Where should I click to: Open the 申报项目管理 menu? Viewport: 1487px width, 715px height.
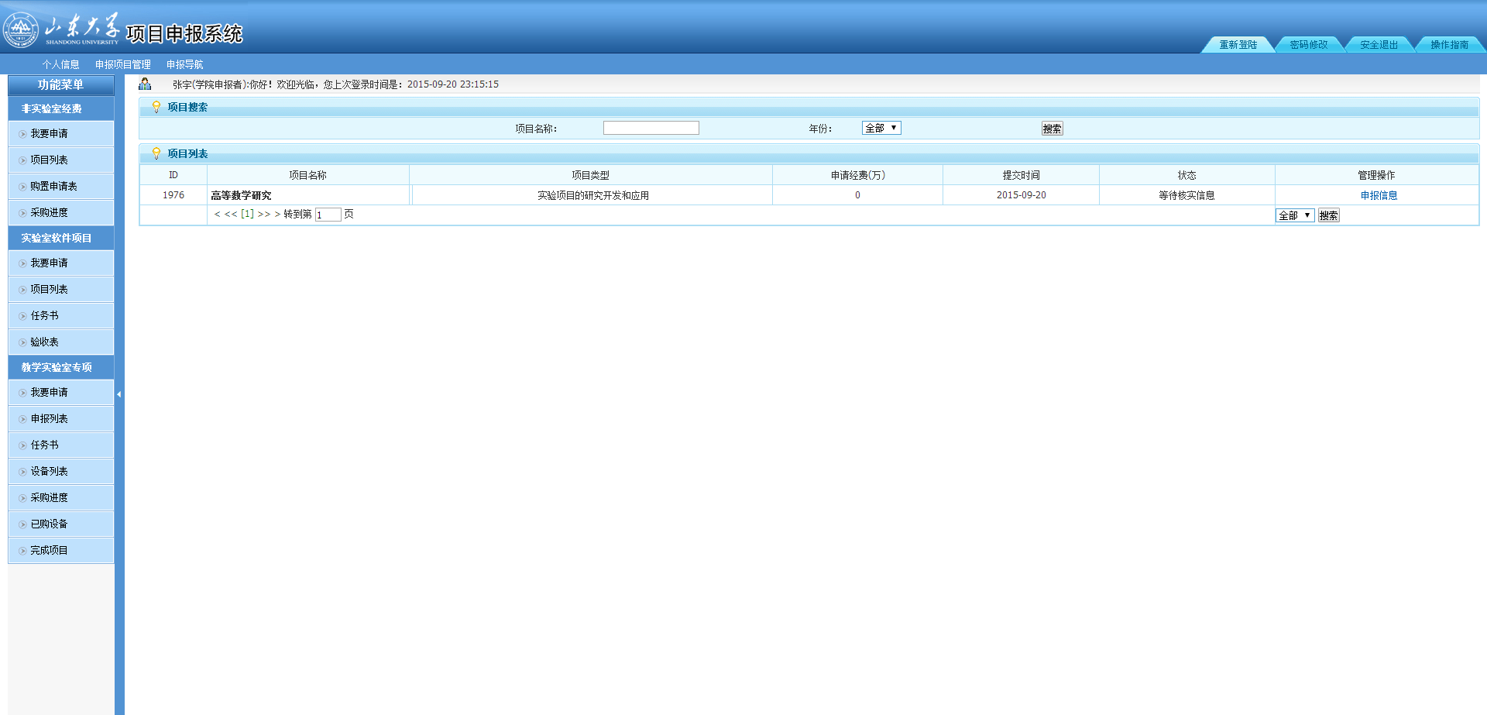click(122, 64)
